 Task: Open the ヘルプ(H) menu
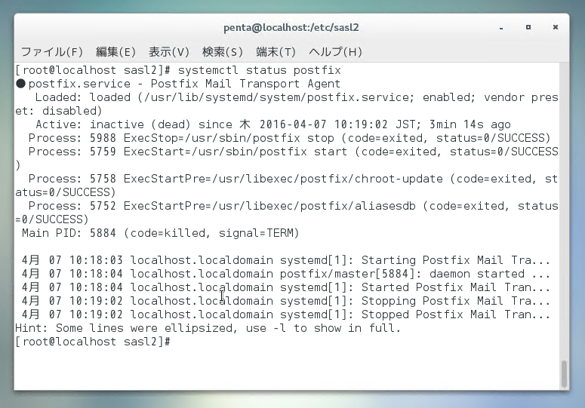pos(336,52)
